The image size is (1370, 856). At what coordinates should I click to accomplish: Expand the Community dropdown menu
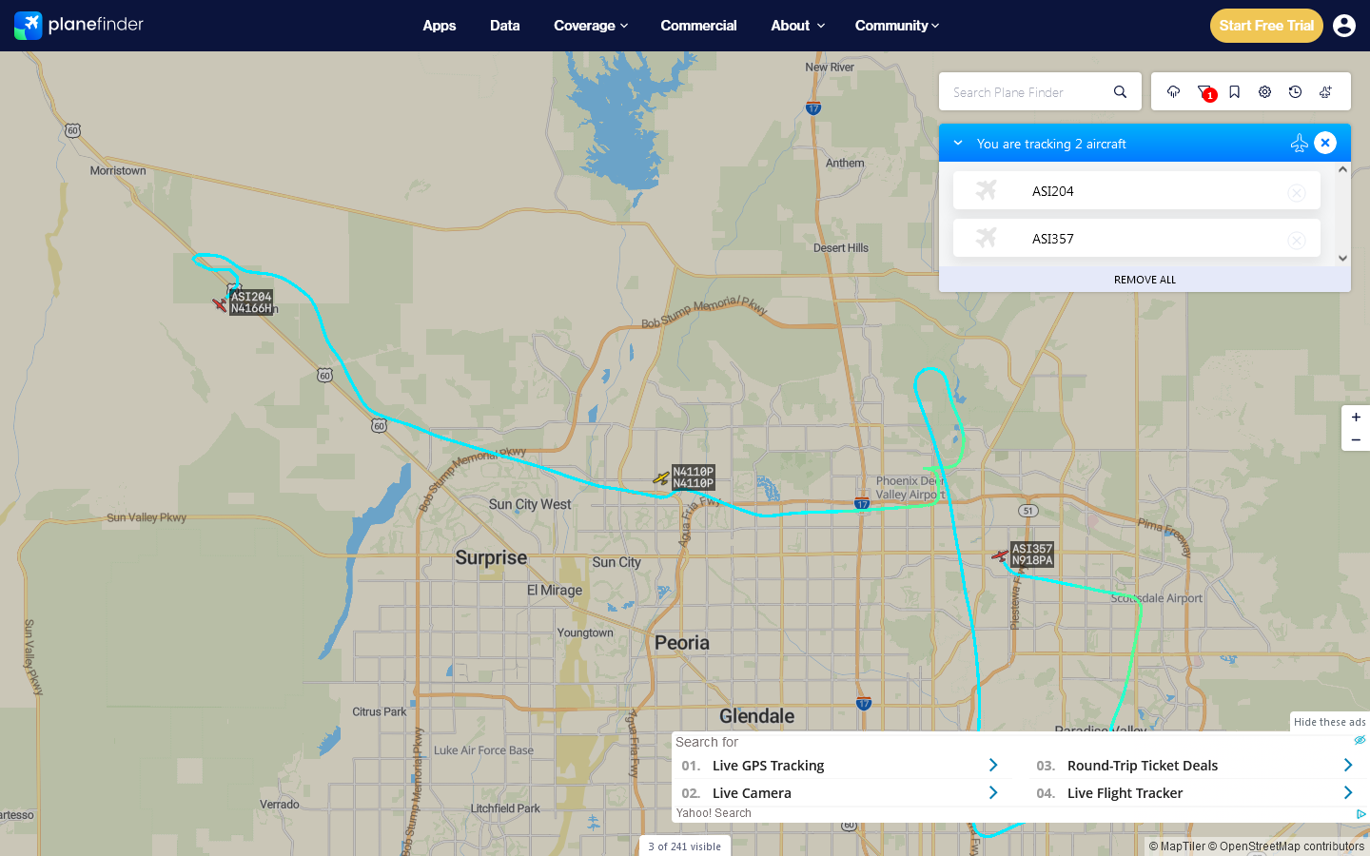tap(896, 26)
